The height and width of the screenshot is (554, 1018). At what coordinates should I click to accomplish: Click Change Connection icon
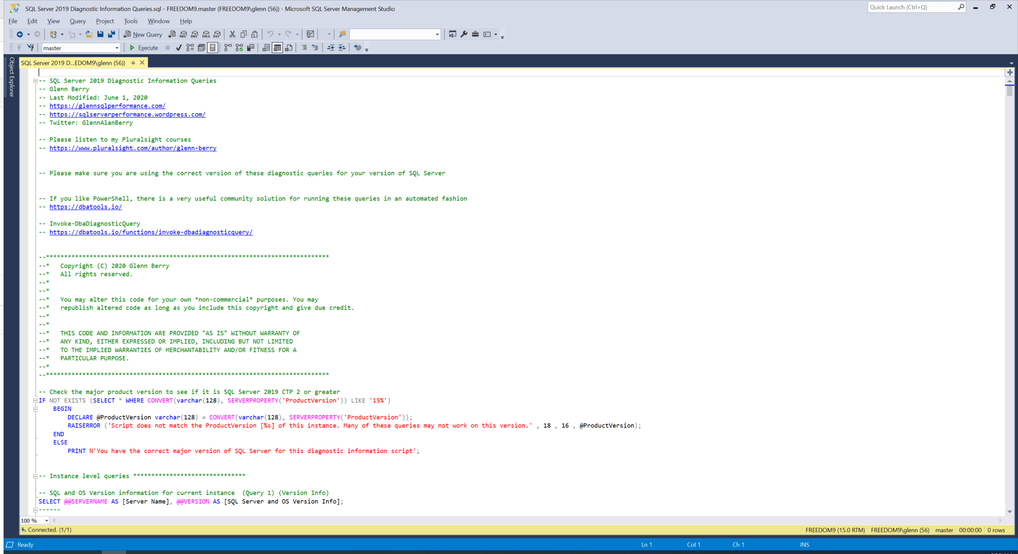pyautogui.click(x=31, y=48)
